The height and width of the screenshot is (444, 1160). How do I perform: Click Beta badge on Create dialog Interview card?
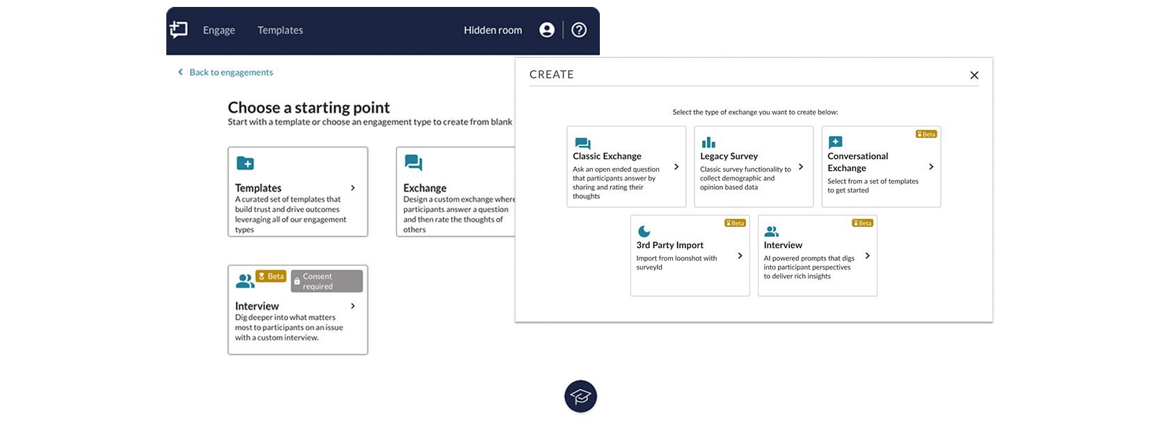tap(863, 223)
